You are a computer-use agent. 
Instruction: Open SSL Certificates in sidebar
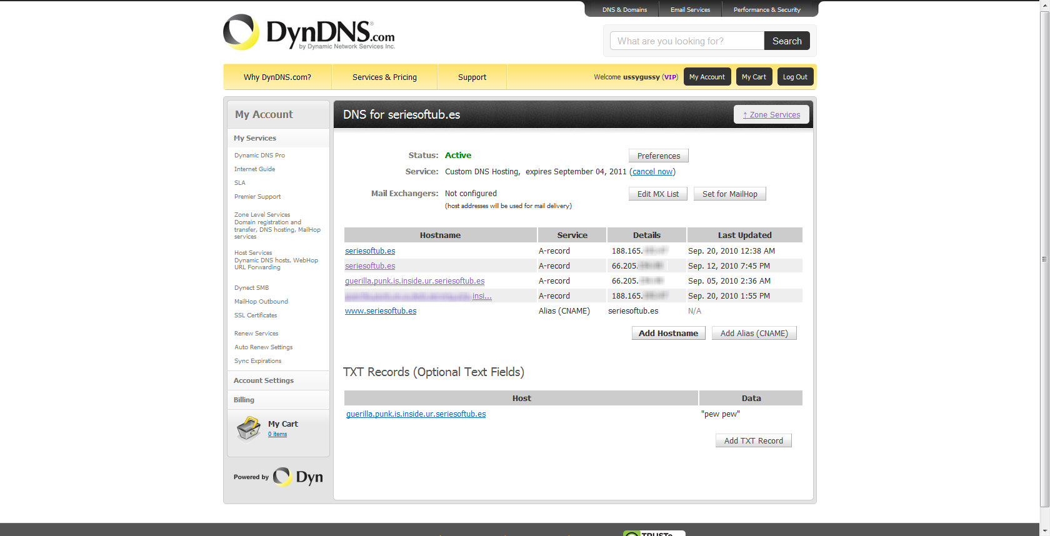tap(256, 315)
